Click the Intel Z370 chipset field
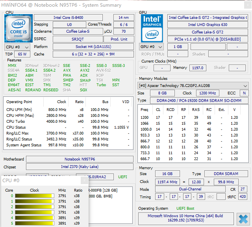 pyautogui.click(x=80, y=167)
